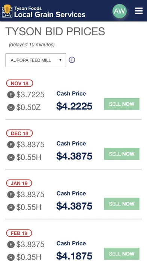
Task: Click the Tyson Foods grain logo
Action: pos(7,11)
